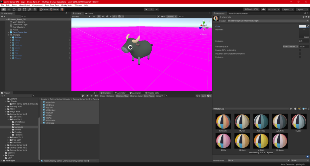310x166 pixels.
Task: Filter project search by label icon
Action: pyautogui.click(x=87, y=96)
